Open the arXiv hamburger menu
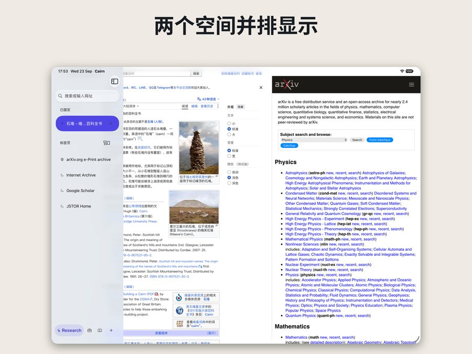Screen dimensions: 472x354 coord(412,84)
